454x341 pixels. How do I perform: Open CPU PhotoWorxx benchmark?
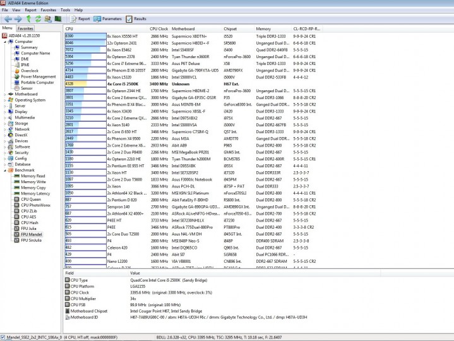tap(35, 205)
